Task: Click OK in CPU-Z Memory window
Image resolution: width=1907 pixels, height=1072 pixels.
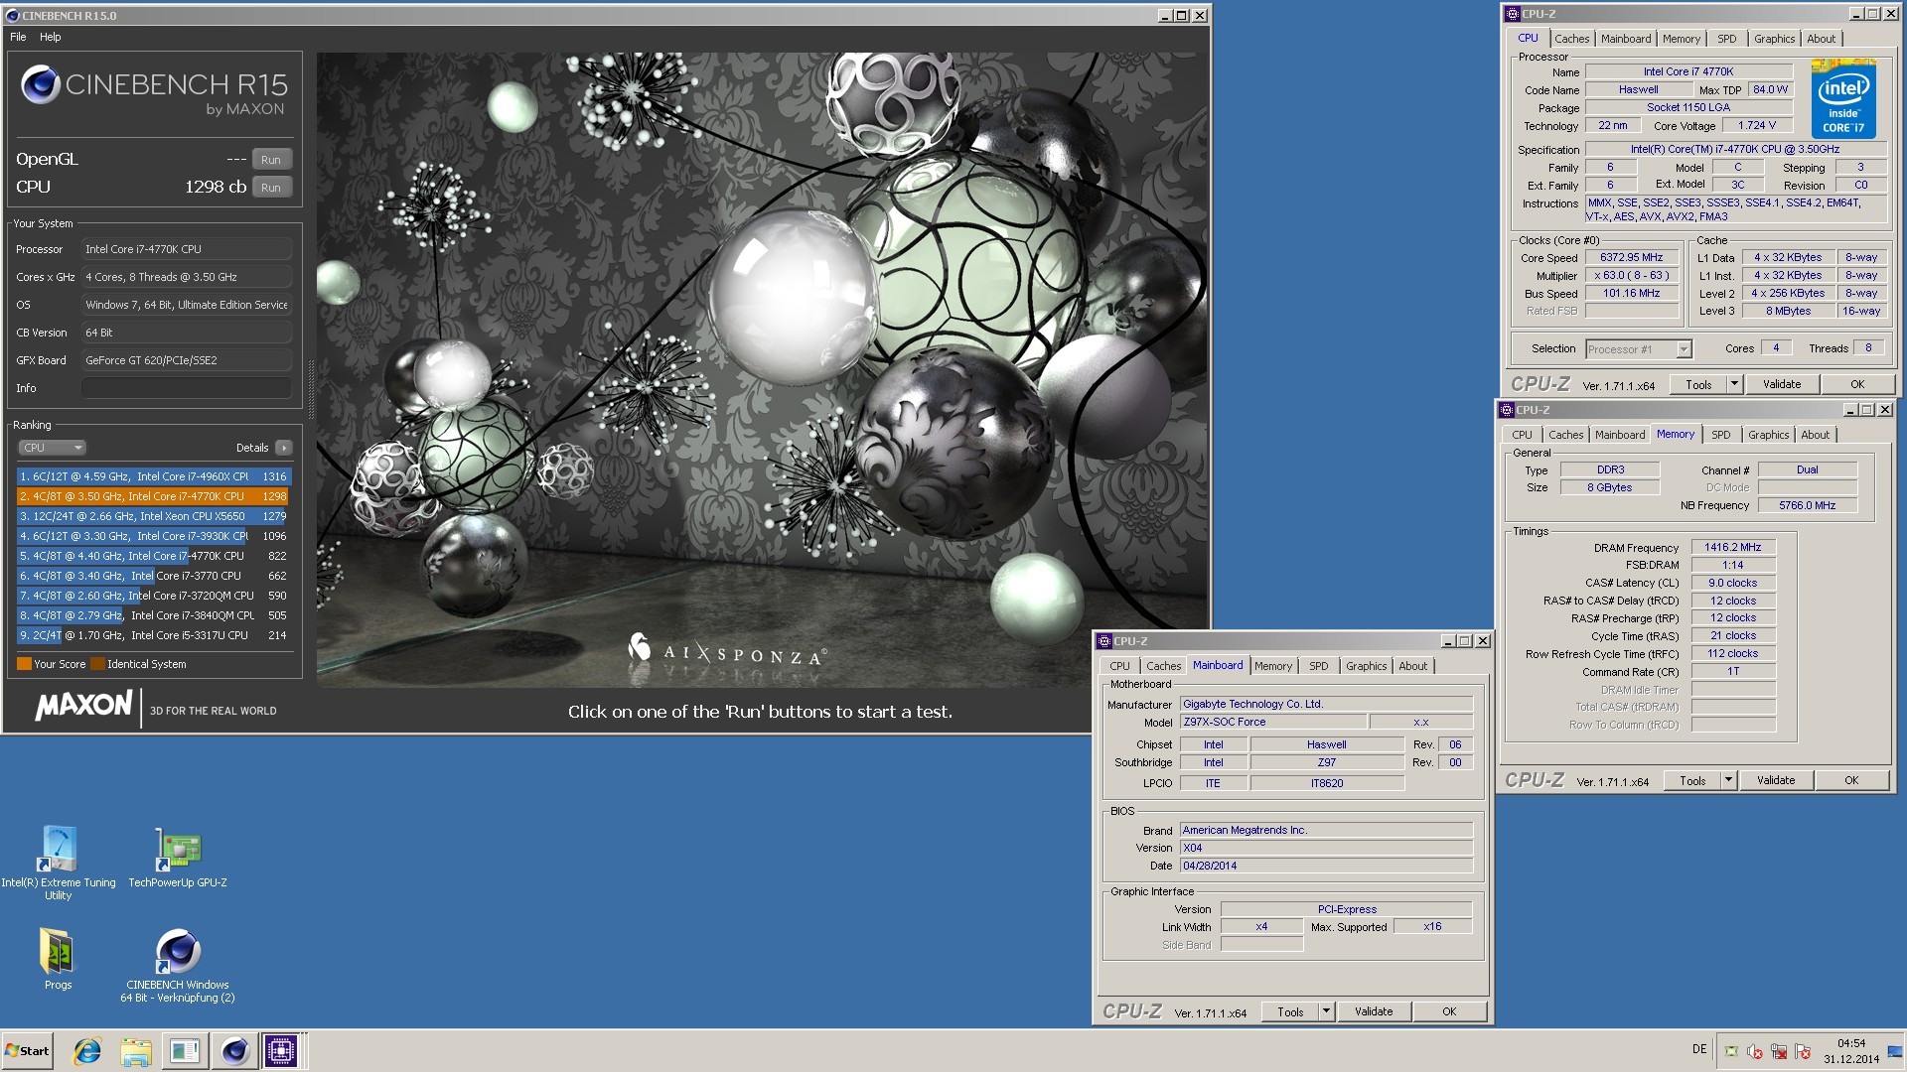Action: tap(1851, 780)
